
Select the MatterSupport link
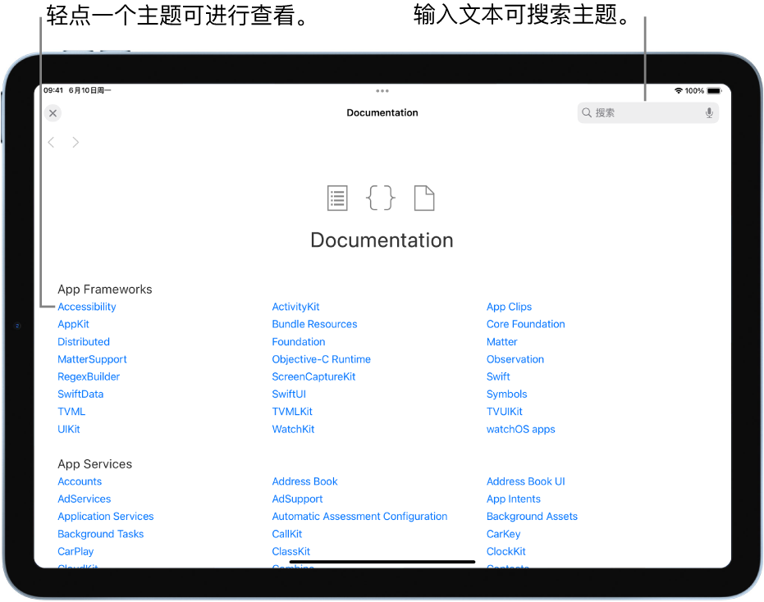92,359
